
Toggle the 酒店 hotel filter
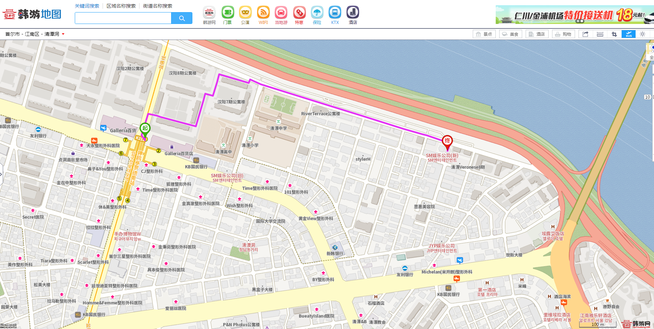pyautogui.click(x=537, y=34)
